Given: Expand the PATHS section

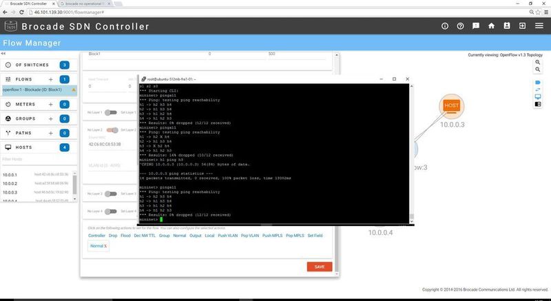Looking at the screenshot, I should pos(39,133).
